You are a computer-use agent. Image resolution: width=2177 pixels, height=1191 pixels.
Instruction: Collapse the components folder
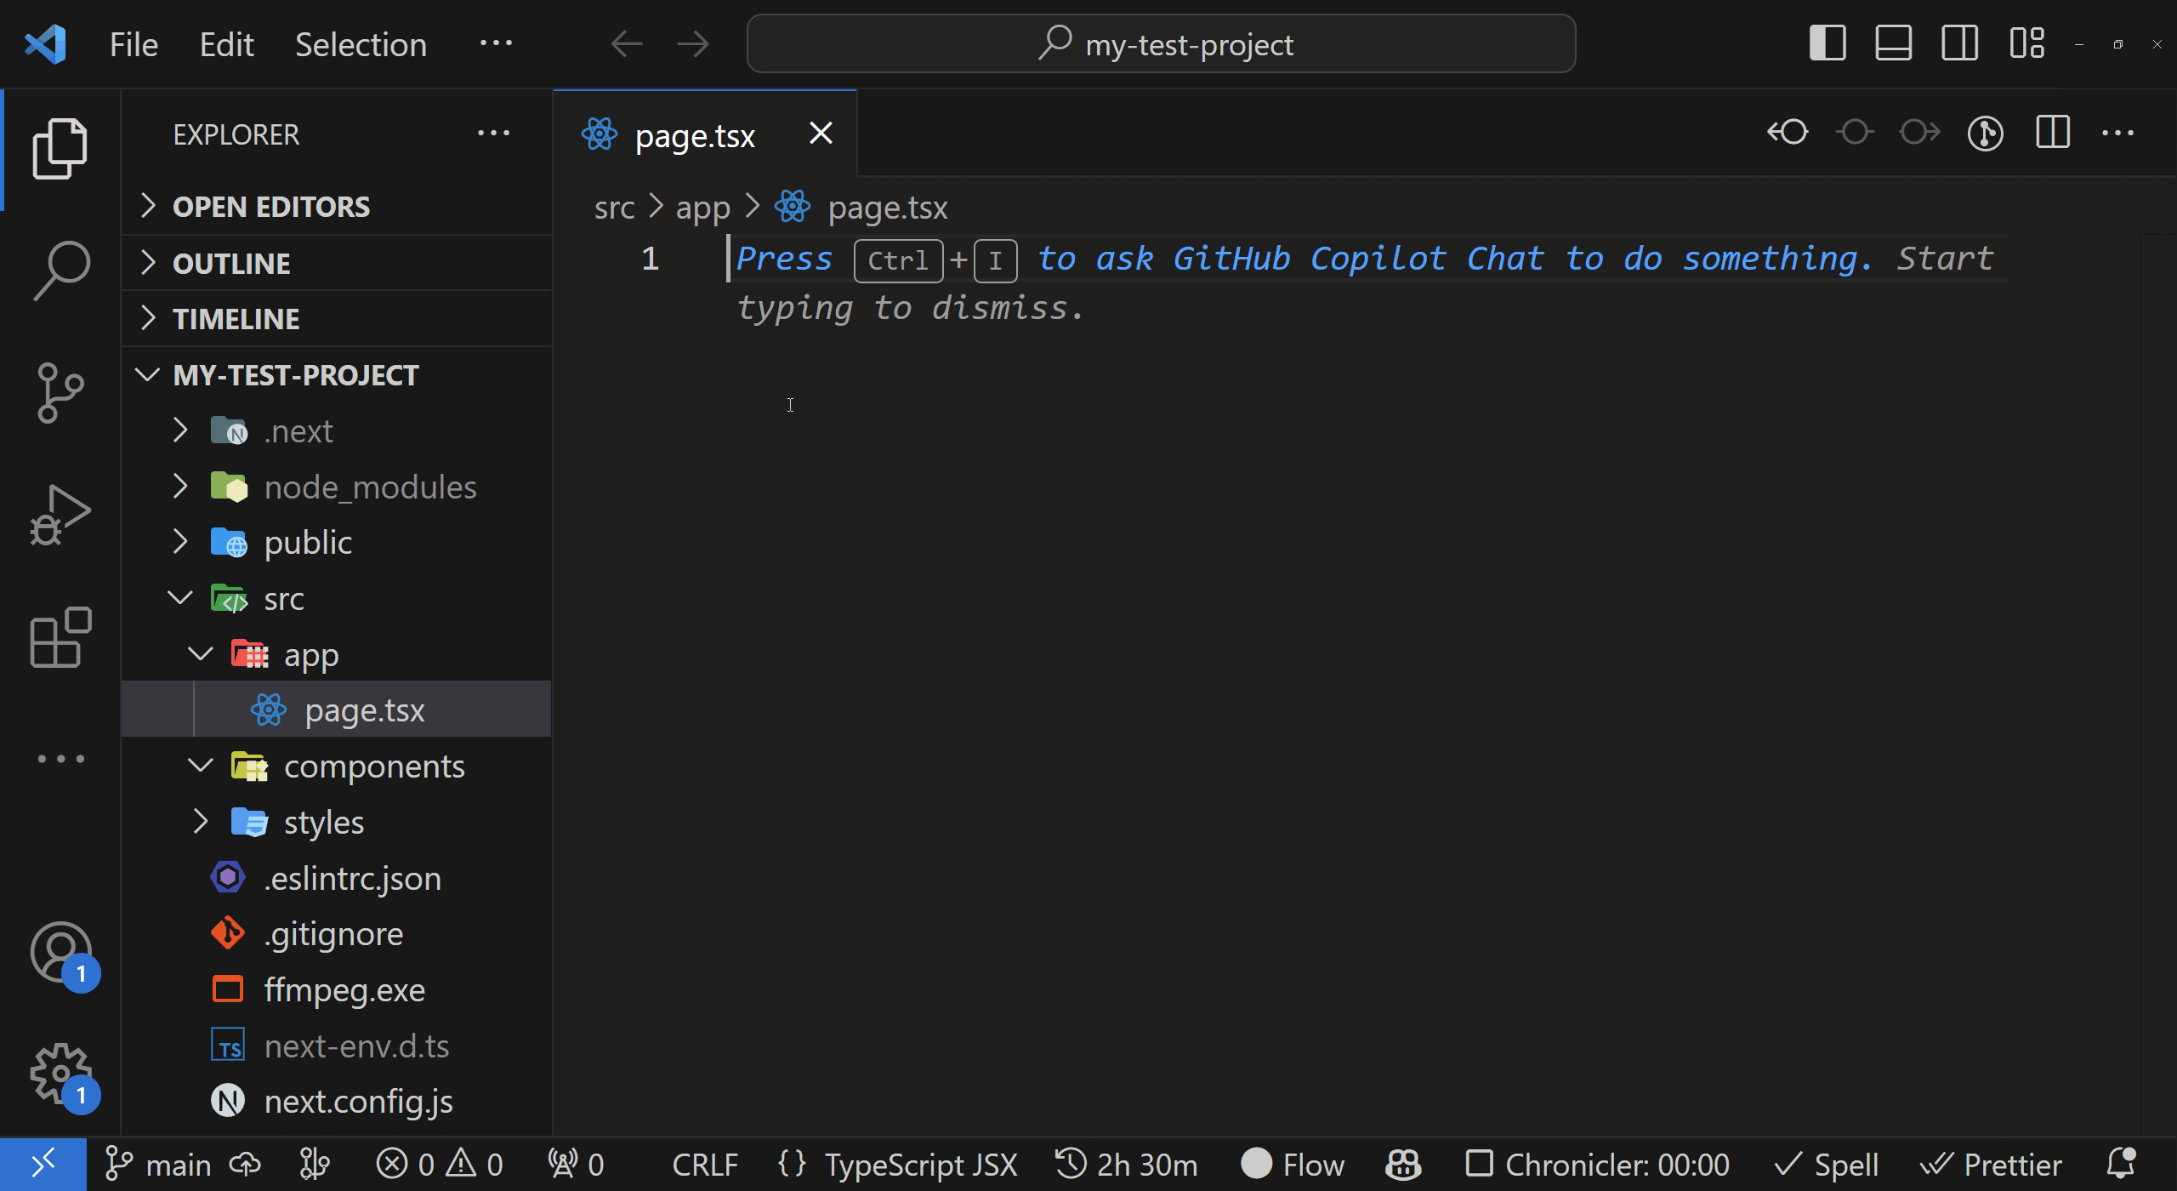click(x=374, y=766)
